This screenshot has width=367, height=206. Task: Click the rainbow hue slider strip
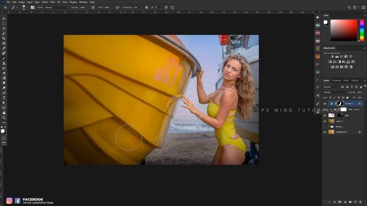pos(362,30)
